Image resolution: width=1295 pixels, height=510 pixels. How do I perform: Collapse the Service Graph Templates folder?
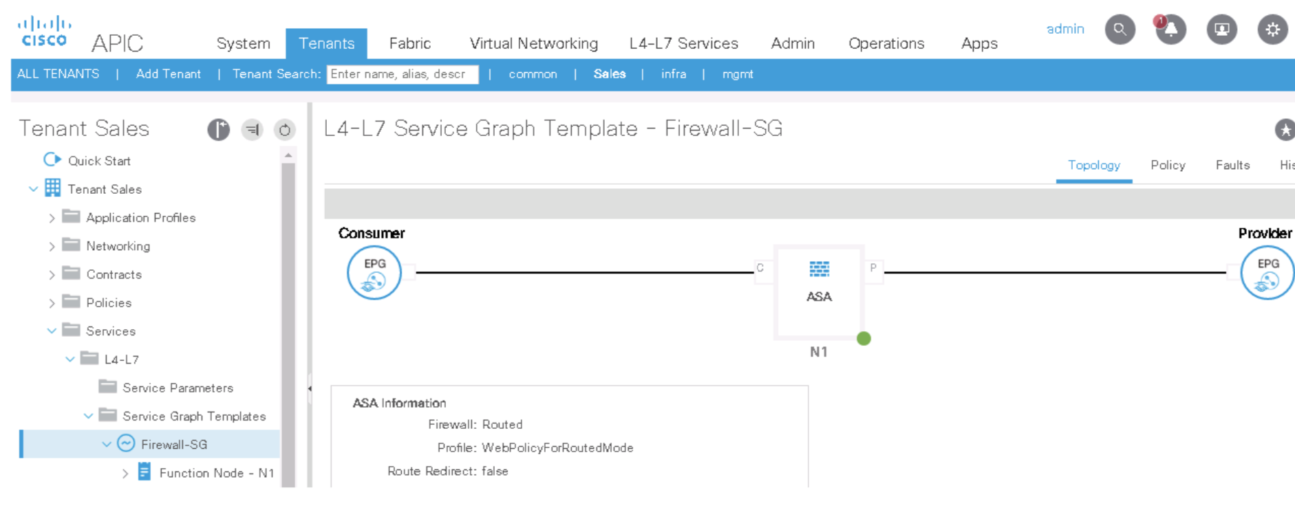[88, 416]
